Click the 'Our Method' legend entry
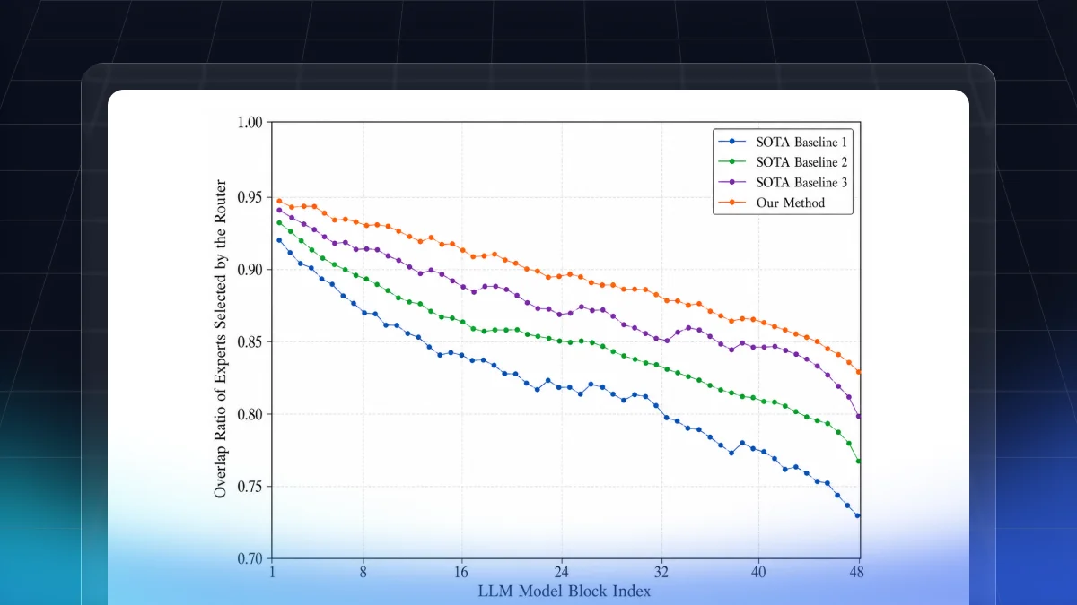 [770, 203]
